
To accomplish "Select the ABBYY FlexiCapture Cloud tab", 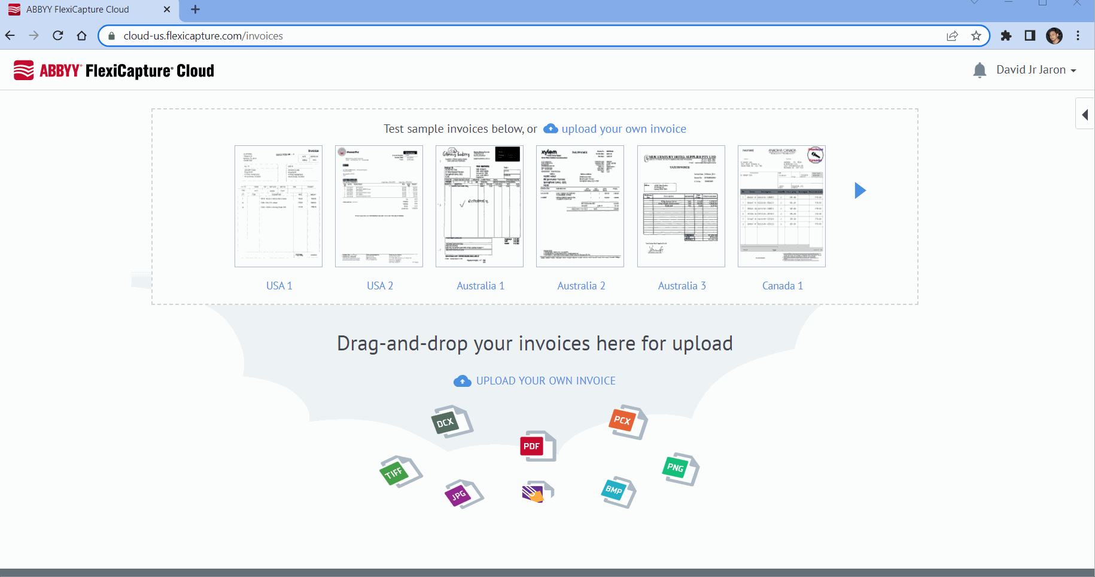I will tap(89, 10).
